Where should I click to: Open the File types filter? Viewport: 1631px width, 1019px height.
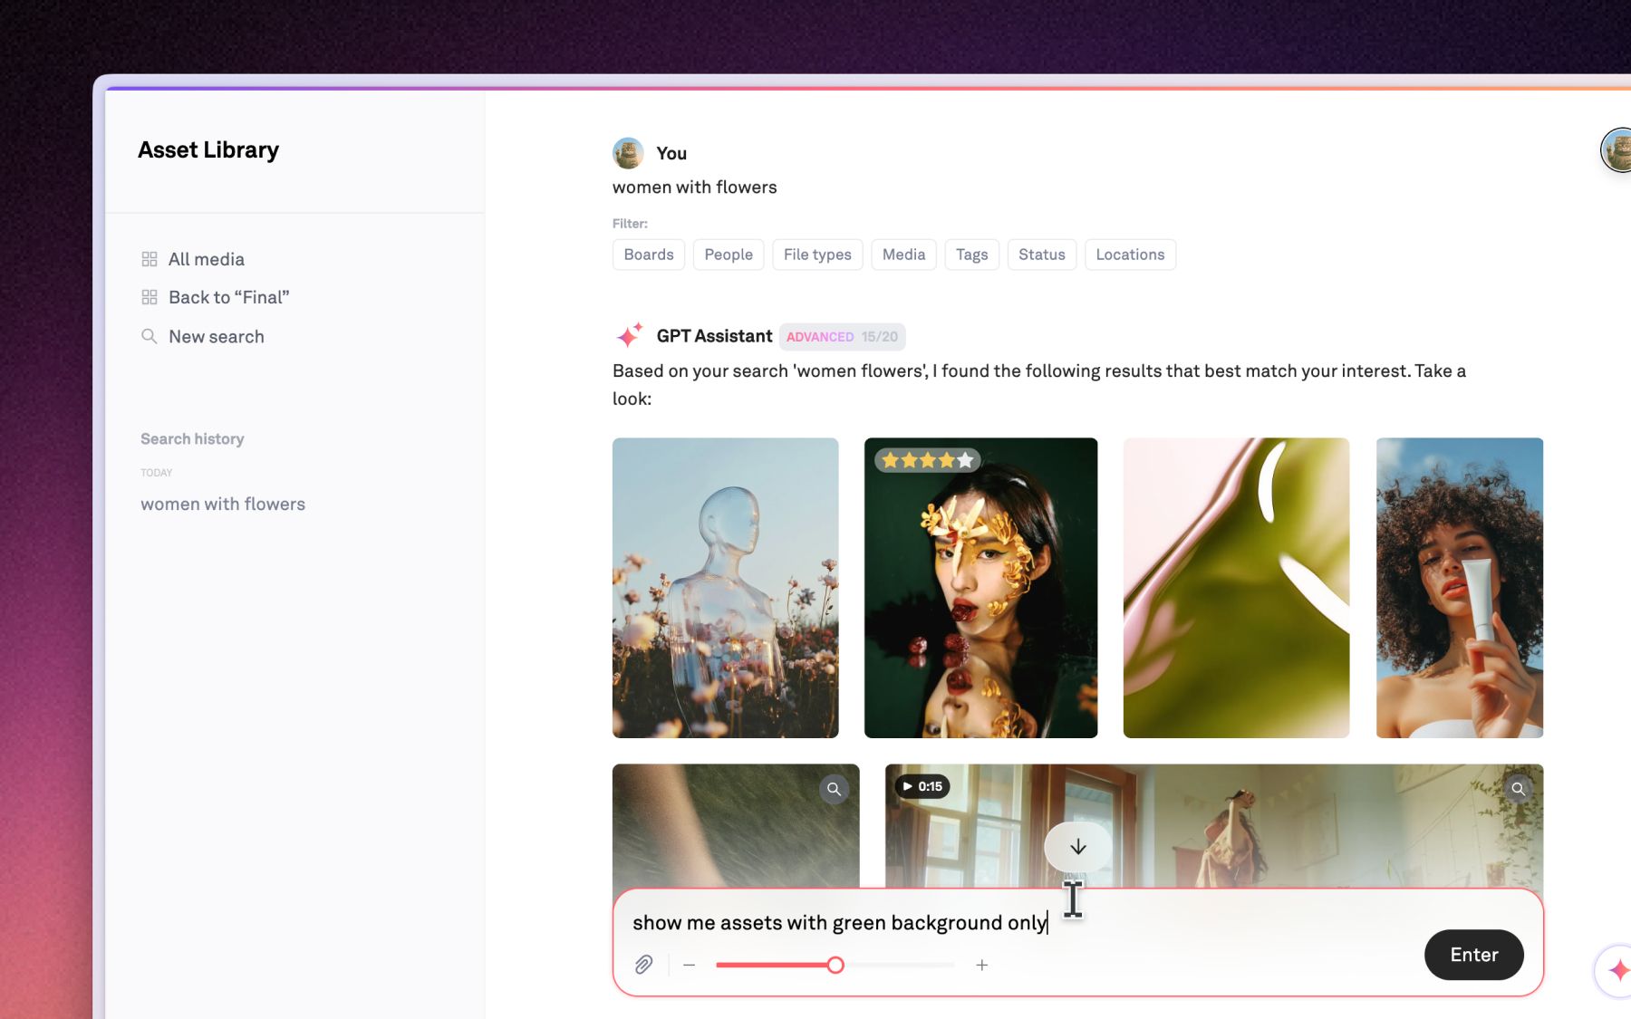[817, 255]
